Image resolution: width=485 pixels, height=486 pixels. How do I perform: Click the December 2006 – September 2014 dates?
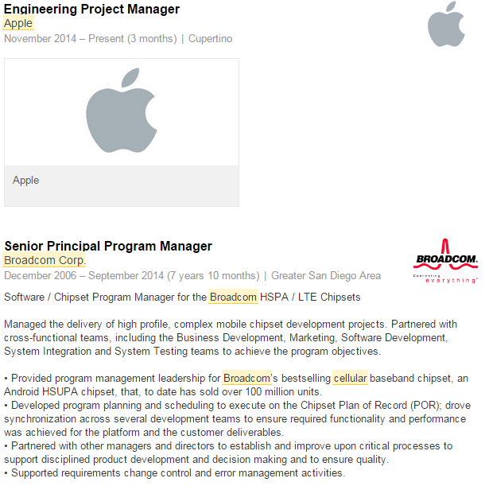[131, 276]
